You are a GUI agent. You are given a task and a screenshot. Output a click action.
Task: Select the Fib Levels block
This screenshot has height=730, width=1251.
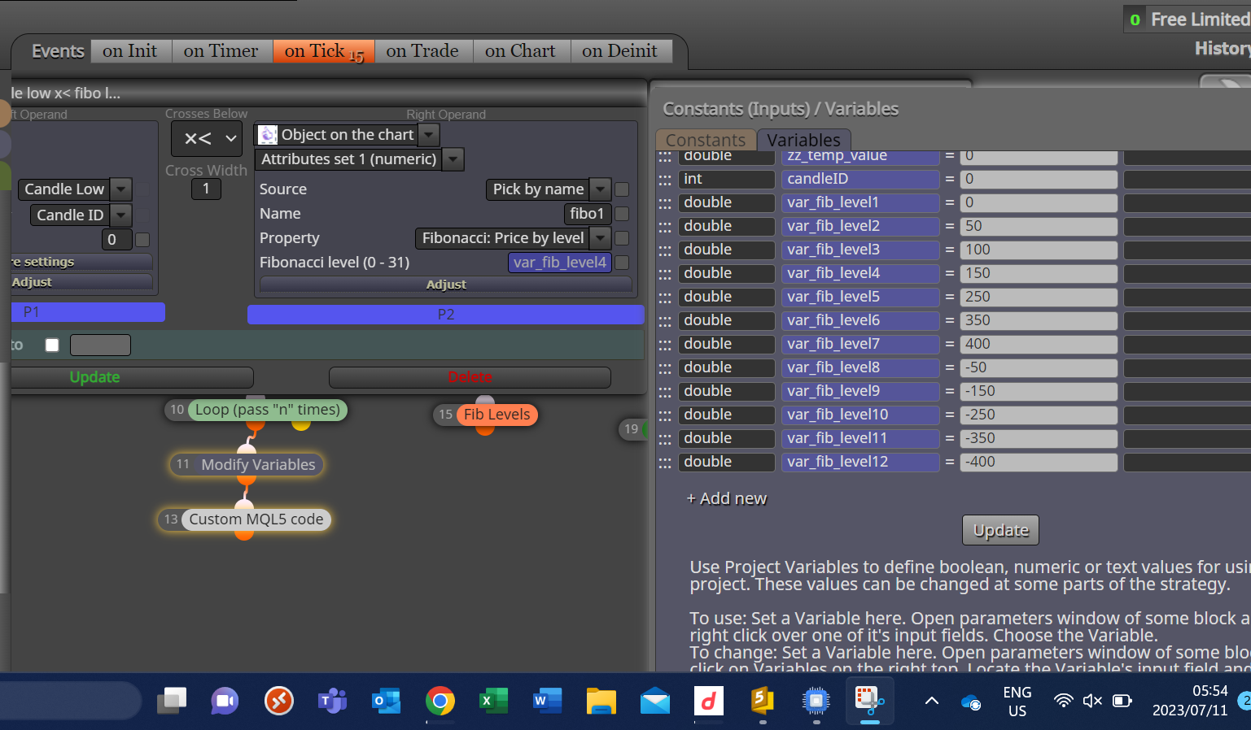pyautogui.click(x=496, y=415)
